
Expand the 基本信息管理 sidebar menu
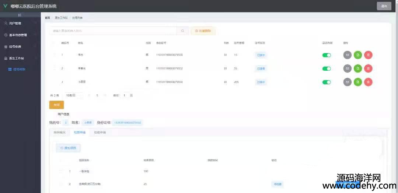(x=20, y=35)
